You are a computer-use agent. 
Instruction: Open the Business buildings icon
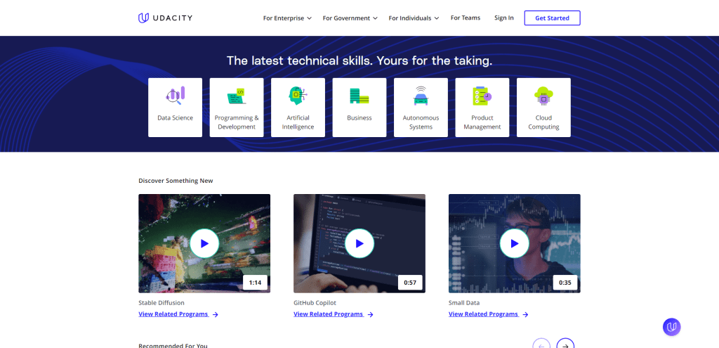359,96
